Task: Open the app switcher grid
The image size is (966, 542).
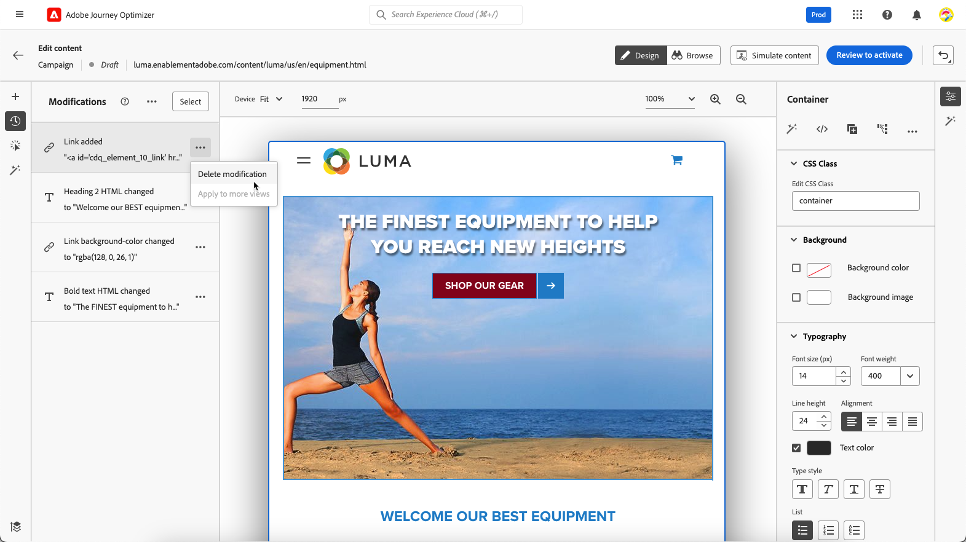Action: point(857,15)
